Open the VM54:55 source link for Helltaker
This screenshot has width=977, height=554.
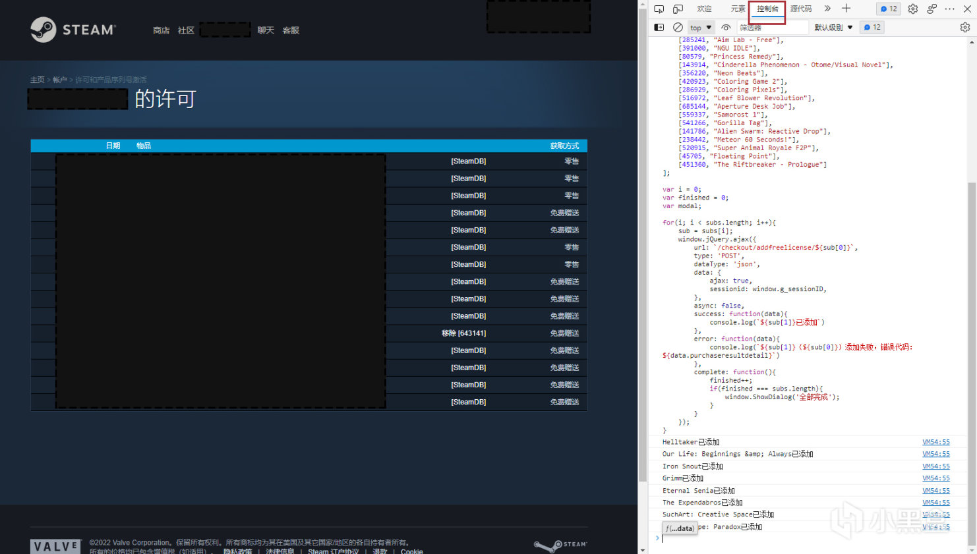936,442
